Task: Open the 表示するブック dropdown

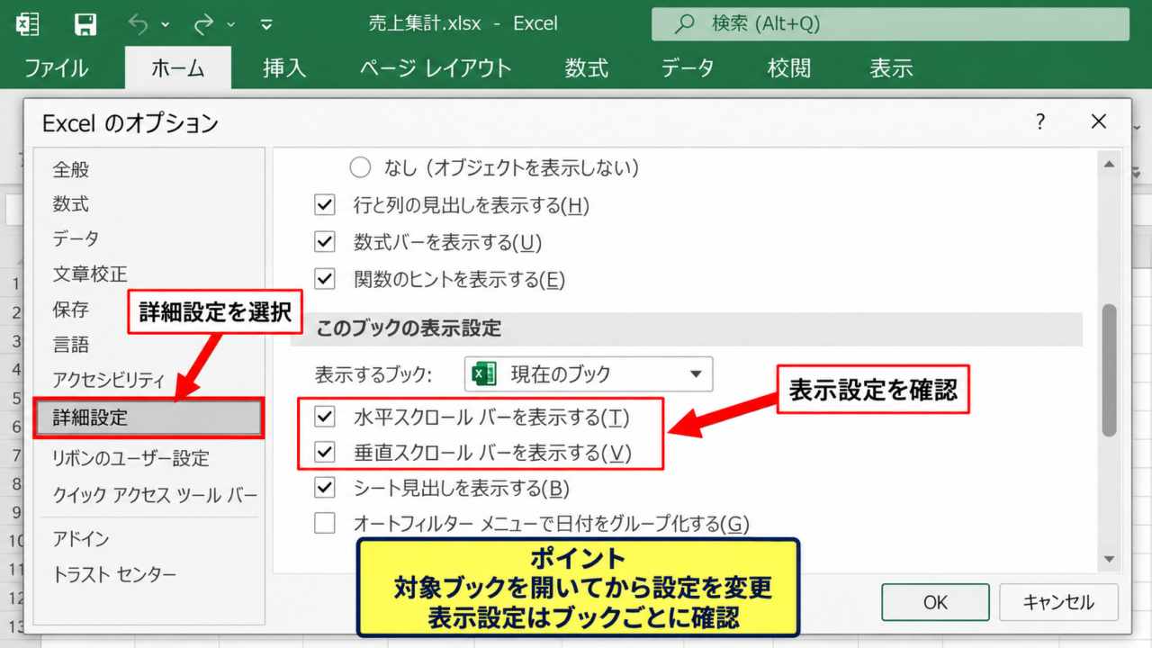Action: [589, 373]
